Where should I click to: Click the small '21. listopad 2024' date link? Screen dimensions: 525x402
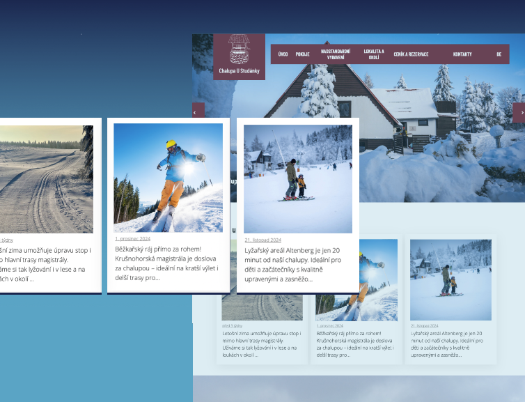point(425,325)
